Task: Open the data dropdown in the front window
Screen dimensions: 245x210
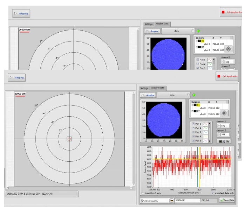Action: (x=189, y=95)
